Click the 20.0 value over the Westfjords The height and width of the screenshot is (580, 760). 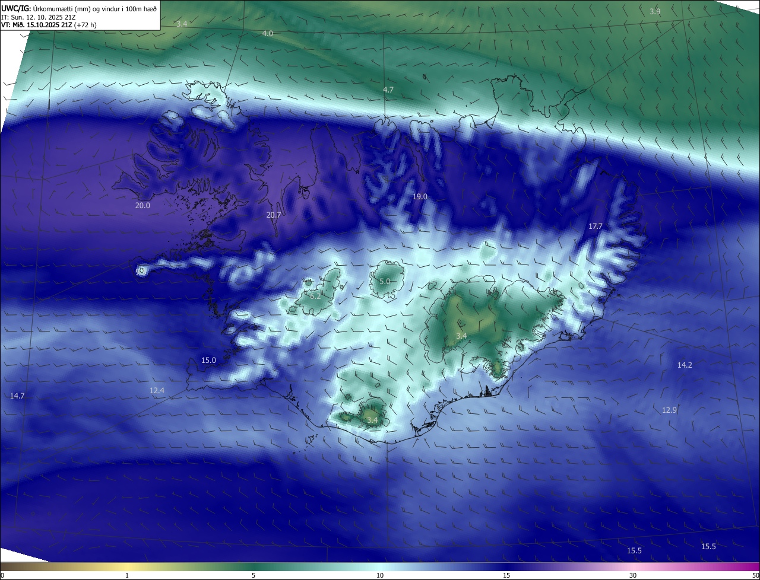142,206
